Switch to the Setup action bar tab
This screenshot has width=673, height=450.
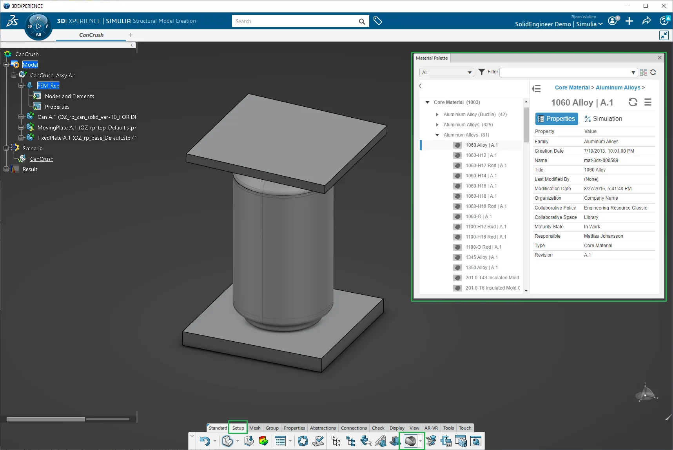pyautogui.click(x=238, y=428)
